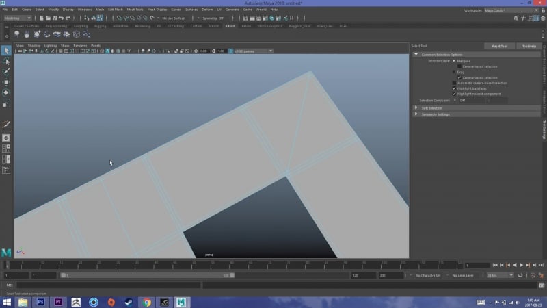Open the viewport color space dropdown

253,51
